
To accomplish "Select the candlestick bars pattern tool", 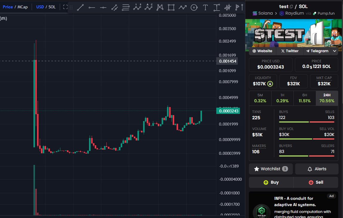I will click(228, 7).
